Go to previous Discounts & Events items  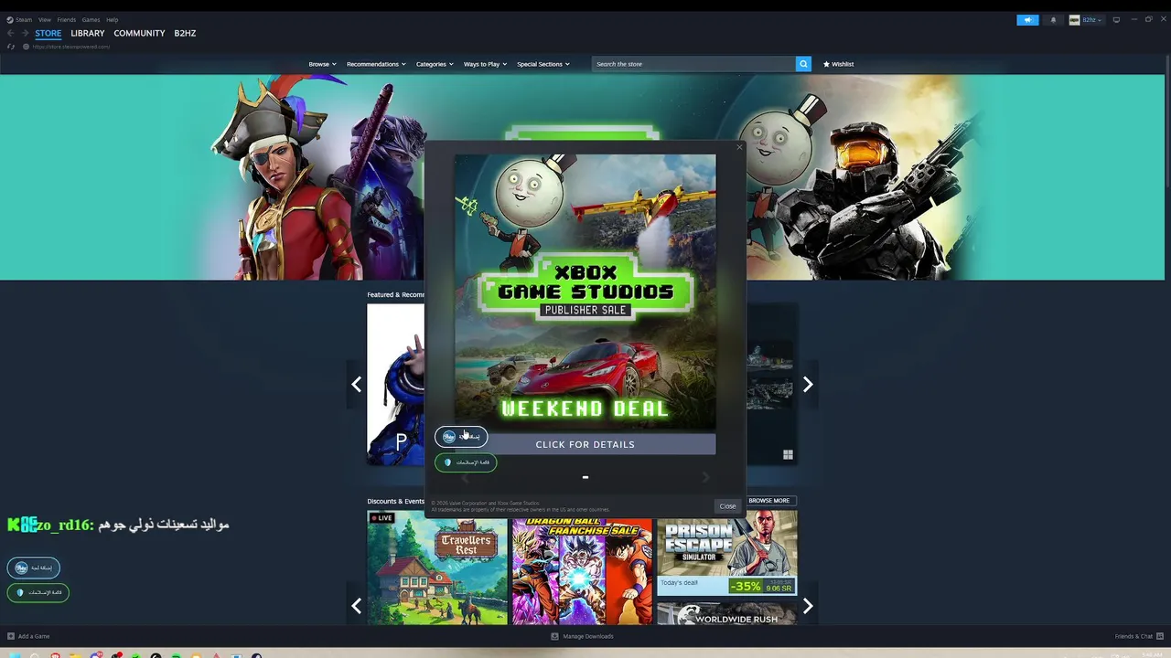pyautogui.click(x=356, y=606)
